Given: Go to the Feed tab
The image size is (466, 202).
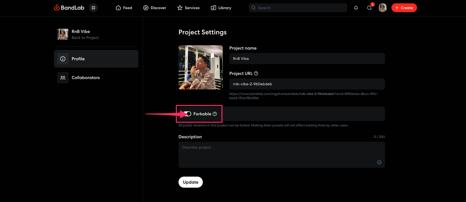Looking at the screenshot, I should 124,8.
